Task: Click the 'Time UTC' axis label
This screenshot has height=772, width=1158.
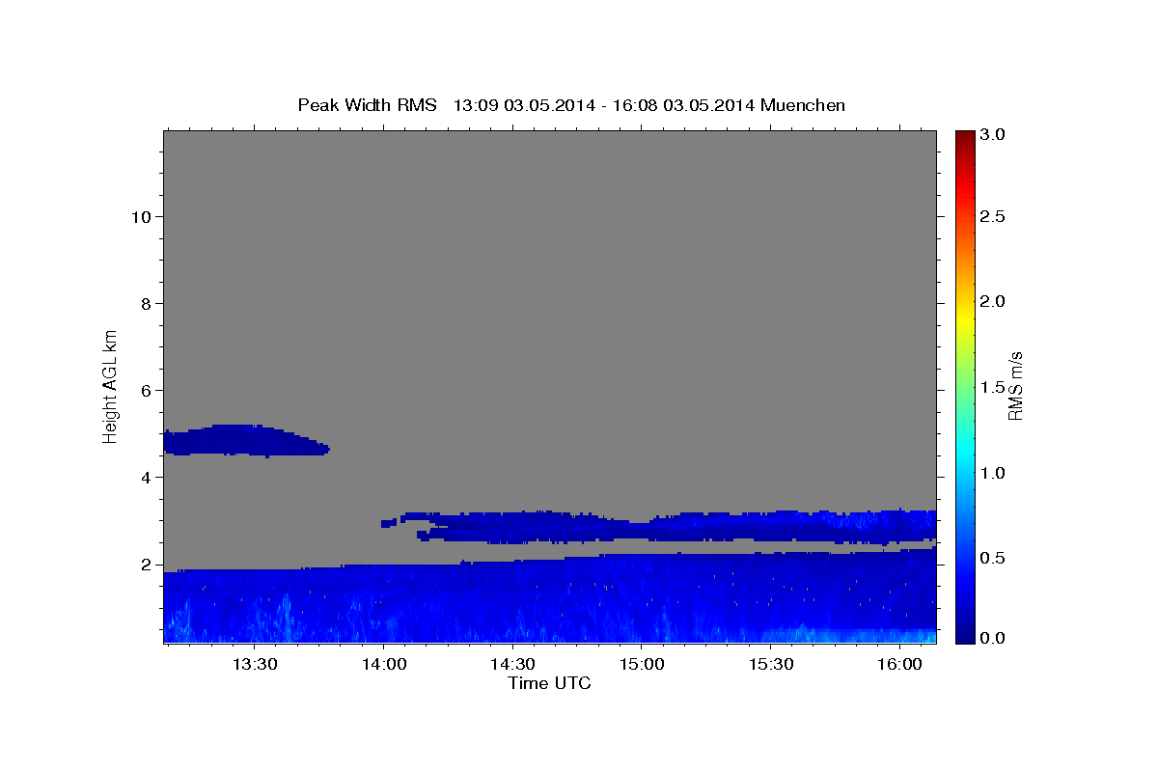Action: click(x=549, y=683)
